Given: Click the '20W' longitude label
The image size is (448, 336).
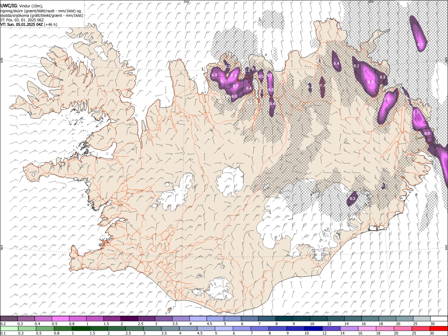Looking at the screenshot, I should [x=186, y=2].
